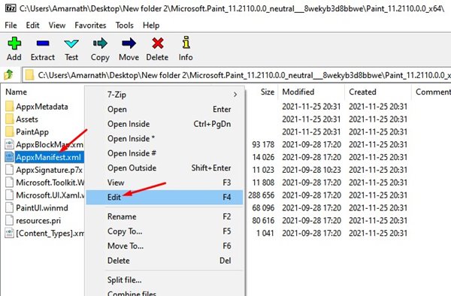Go up one folder level arrow

[x=9, y=75]
